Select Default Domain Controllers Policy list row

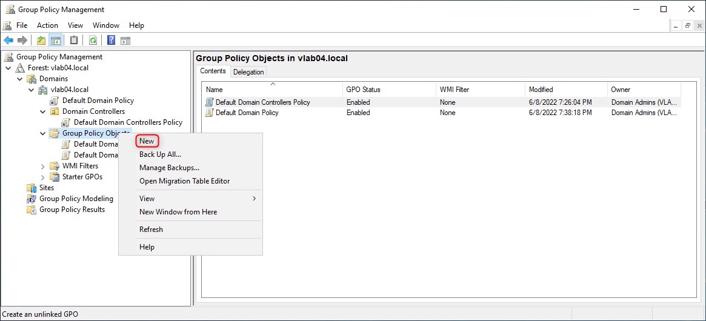[262, 102]
